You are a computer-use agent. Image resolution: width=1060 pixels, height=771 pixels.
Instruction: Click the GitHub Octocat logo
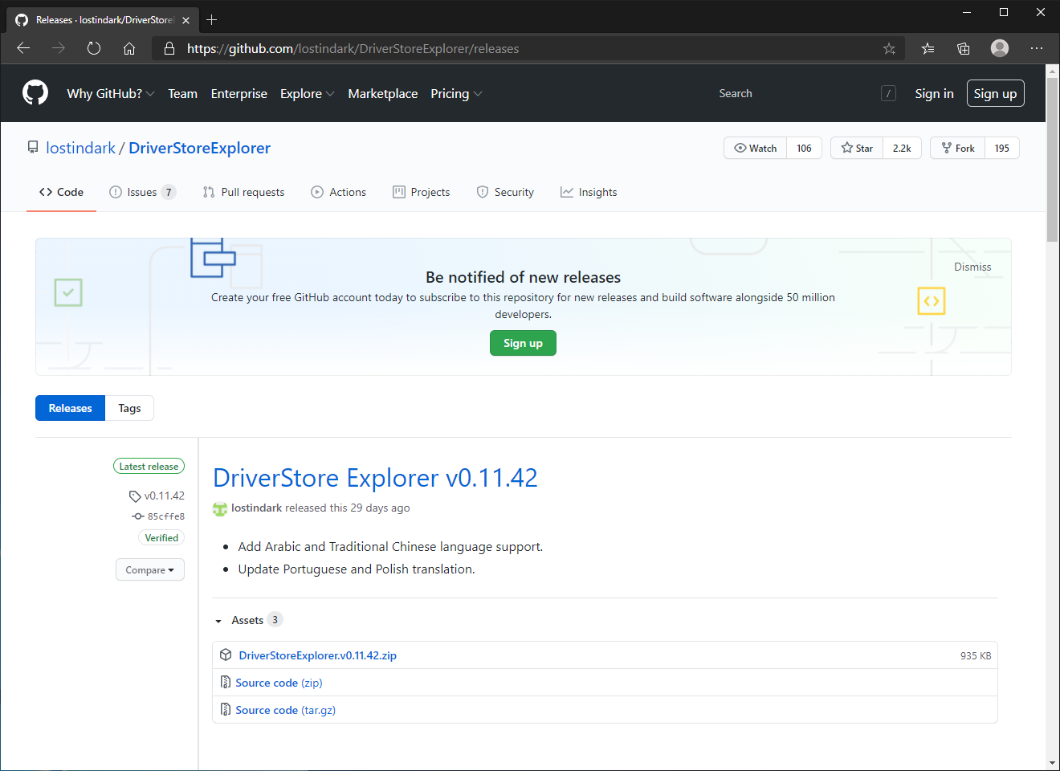pos(35,93)
